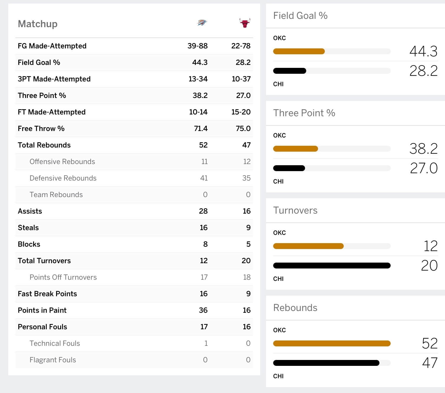
Task: Click the FG Made-Attempted row label
Action: (x=52, y=46)
